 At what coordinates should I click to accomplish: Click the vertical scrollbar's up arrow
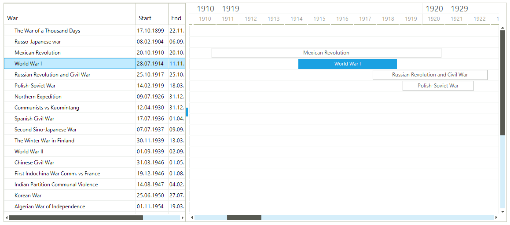pyautogui.click(x=503, y=28)
